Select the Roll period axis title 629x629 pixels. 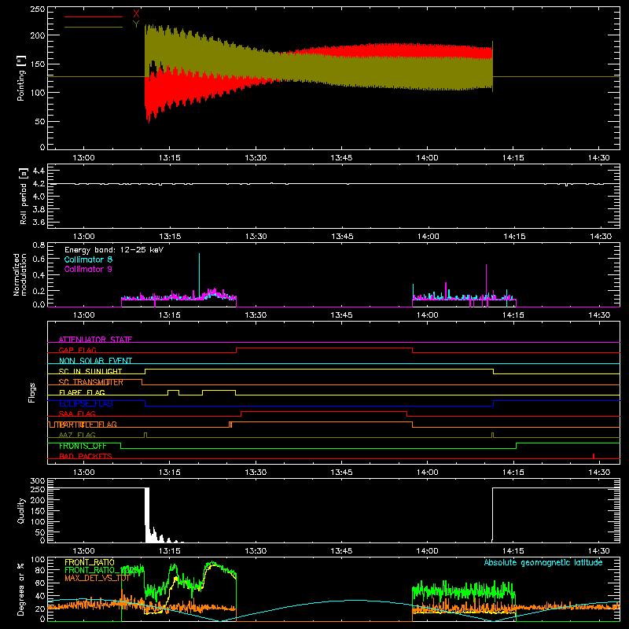tap(24, 197)
